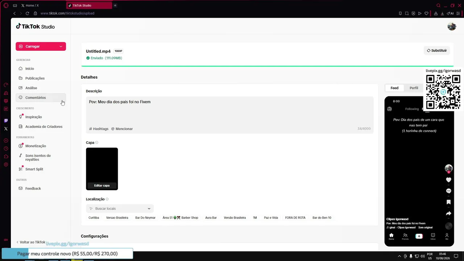Click the taskbar volume icon
Viewport: 464px width, 261px height.
point(423,256)
